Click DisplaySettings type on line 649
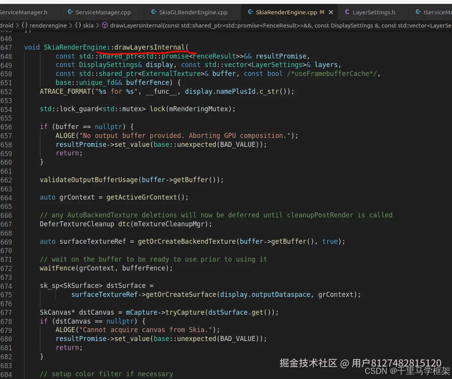The width and height of the screenshot is (452, 379). click(109, 65)
